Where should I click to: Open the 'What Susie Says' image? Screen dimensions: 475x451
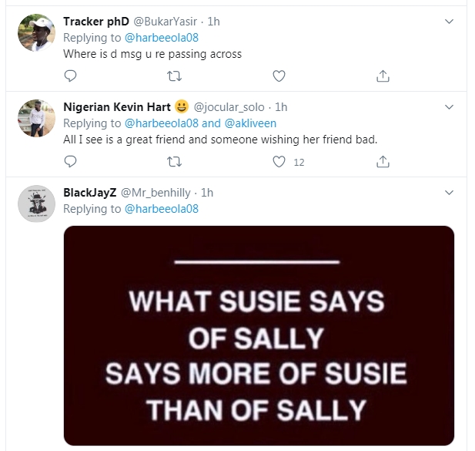click(259, 335)
